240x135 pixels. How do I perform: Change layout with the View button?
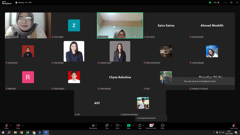tap(216, 3)
